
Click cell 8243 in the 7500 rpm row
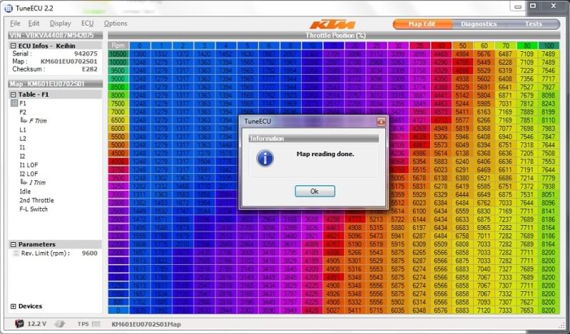pos(548,103)
